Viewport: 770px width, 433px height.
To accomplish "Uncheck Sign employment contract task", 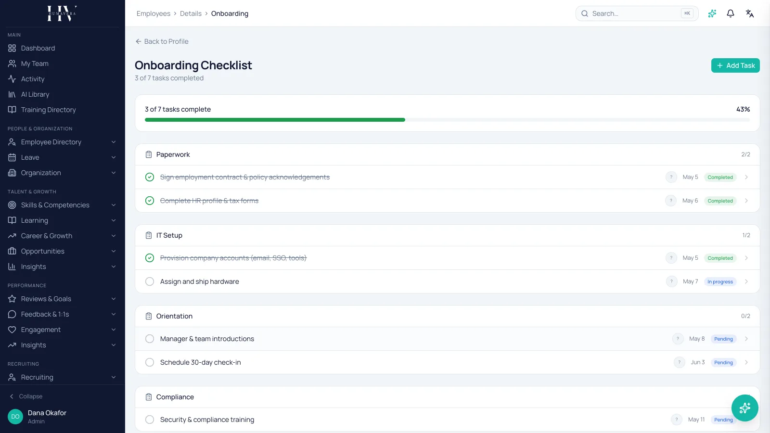I will click(x=150, y=177).
